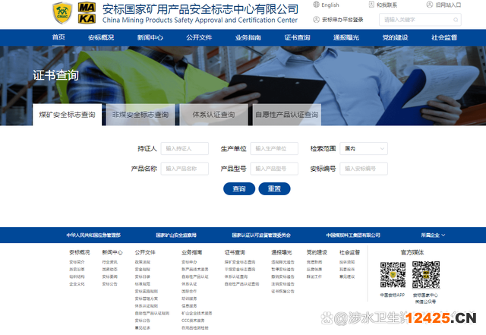Screen dimensions: 486x335
Task: Open 国家认证认可监督管理委员会 link in blue bar
Action: (x=261, y=235)
